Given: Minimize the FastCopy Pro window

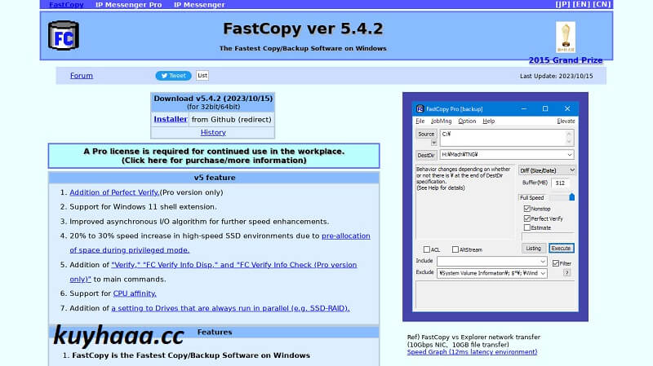Looking at the screenshot, I should pyautogui.click(x=524, y=108).
